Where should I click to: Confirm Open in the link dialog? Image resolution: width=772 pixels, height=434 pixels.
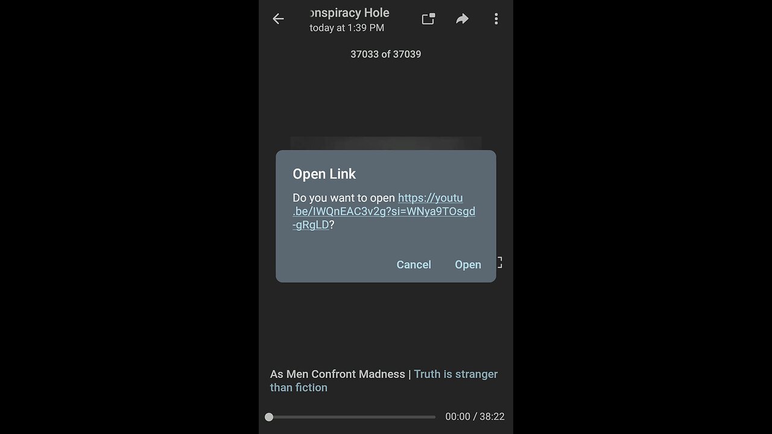(468, 265)
